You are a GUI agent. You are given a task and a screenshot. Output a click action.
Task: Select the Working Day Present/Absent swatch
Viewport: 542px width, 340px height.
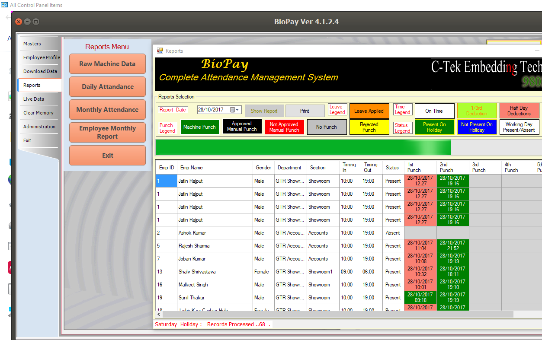[x=519, y=127]
